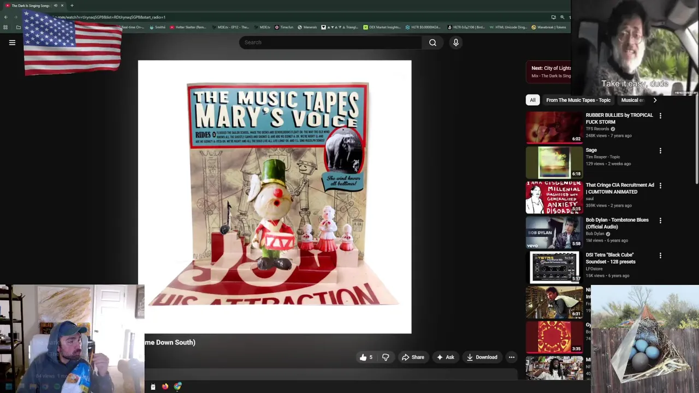Image resolution: width=699 pixels, height=393 pixels.
Task: Open options menu for Cringe CIA Recruitment video
Action: click(x=660, y=186)
